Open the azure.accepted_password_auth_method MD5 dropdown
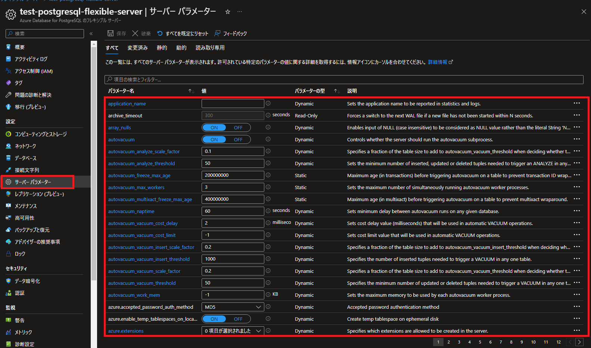Viewport: 591px width, 348px height. coord(233,307)
